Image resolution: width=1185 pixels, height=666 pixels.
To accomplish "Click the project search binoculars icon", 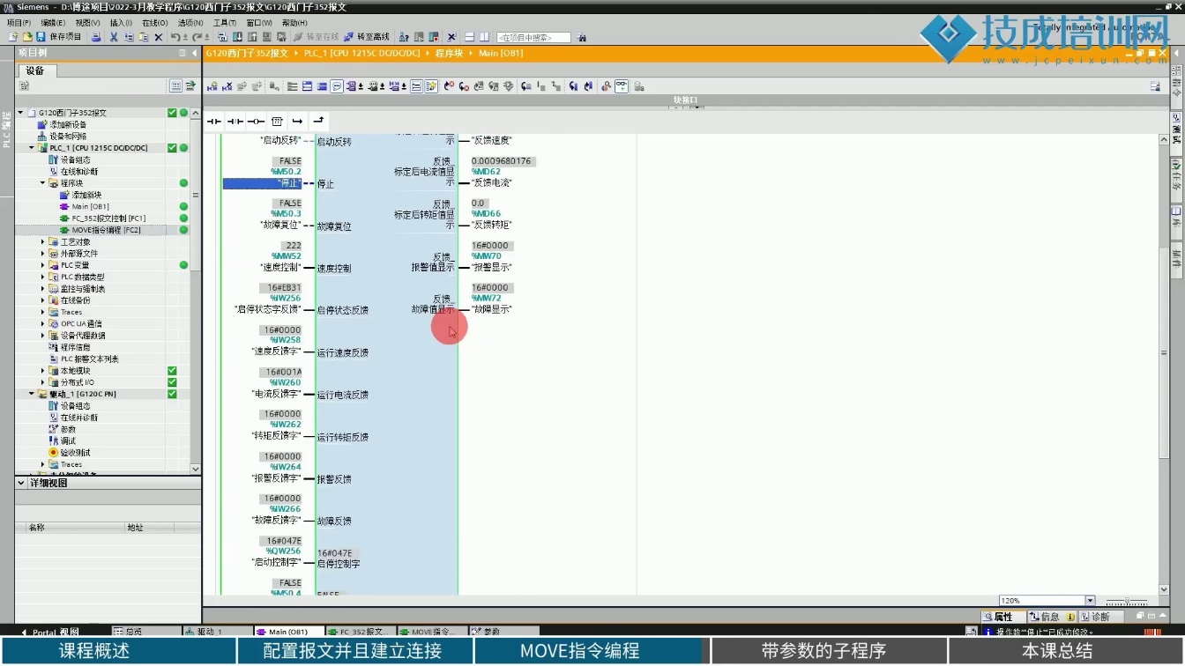I will 581,37.
